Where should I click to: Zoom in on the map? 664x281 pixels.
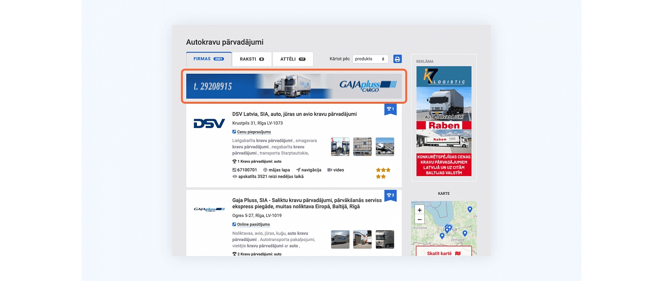419,210
